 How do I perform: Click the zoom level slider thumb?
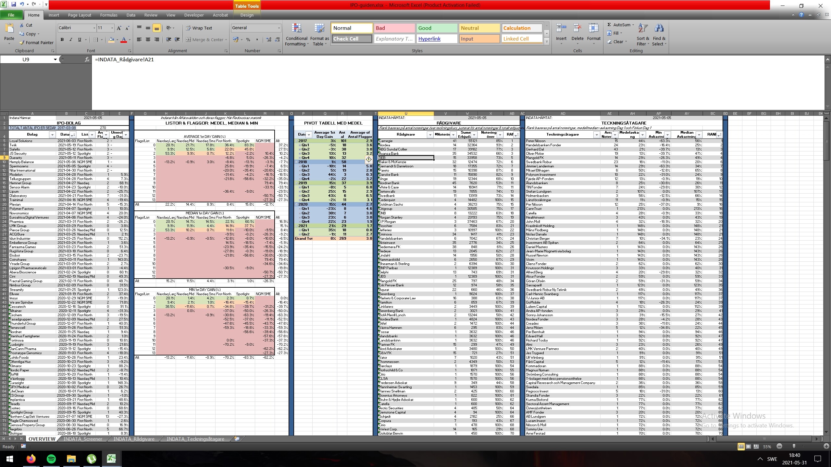click(x=794, y=447)
